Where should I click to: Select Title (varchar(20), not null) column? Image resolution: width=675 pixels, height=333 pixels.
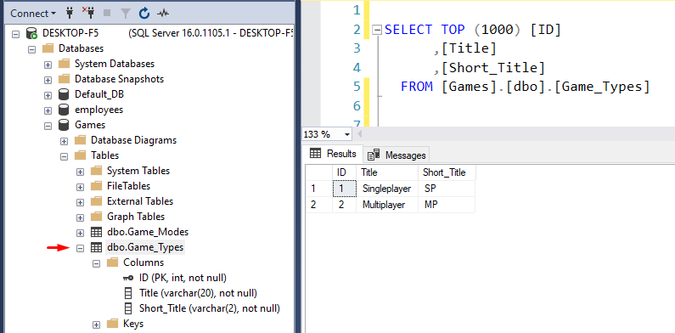pos(198,293)
